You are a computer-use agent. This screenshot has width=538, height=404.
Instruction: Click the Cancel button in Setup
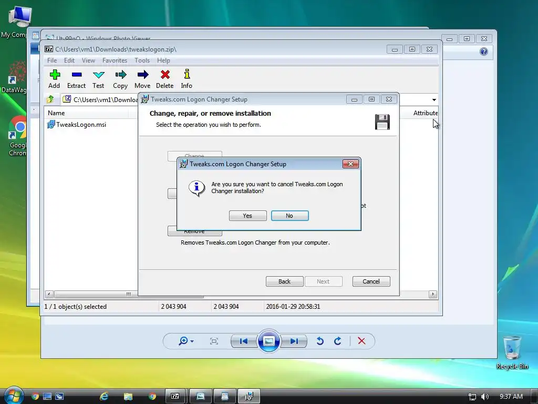click(371, 281)
